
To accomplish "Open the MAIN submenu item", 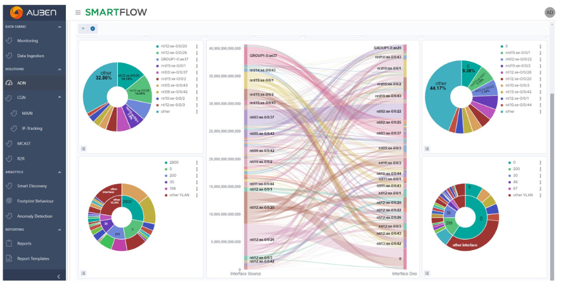I will pos(27,113).
